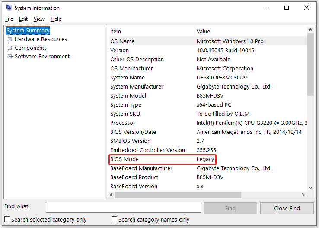
Task: Open the File menu
Action: [x=9, y=19]
